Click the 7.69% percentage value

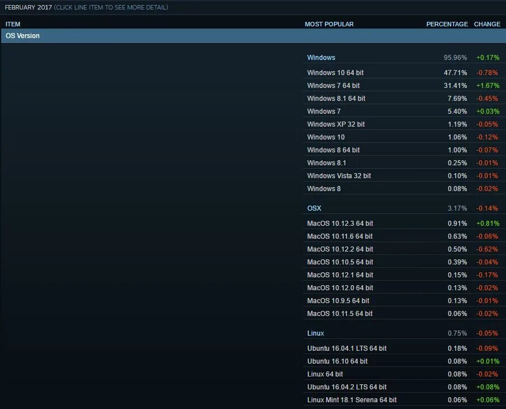coord(457,99)
